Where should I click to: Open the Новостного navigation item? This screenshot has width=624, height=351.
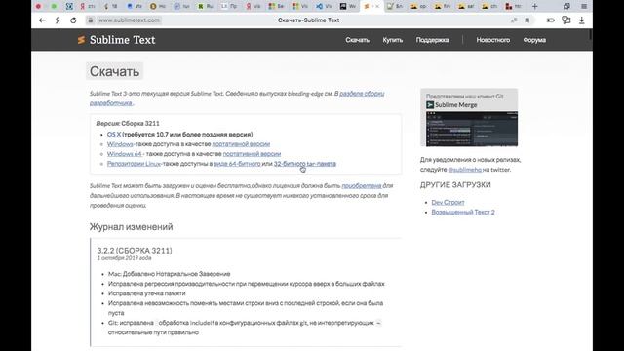point(493,40)
